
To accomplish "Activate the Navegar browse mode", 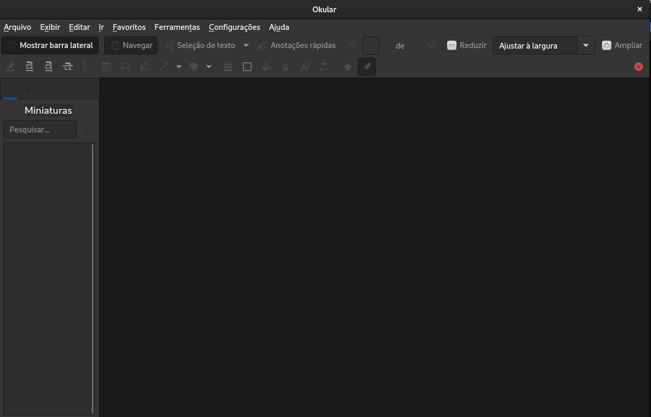I will (131, 45).
